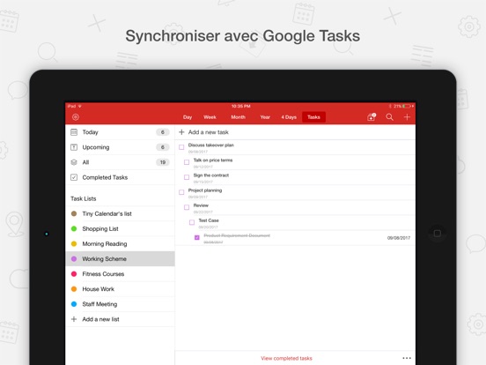Mark the Test Case task complete
Viewport: 486px width, 365px height.
tap(192, 222)
